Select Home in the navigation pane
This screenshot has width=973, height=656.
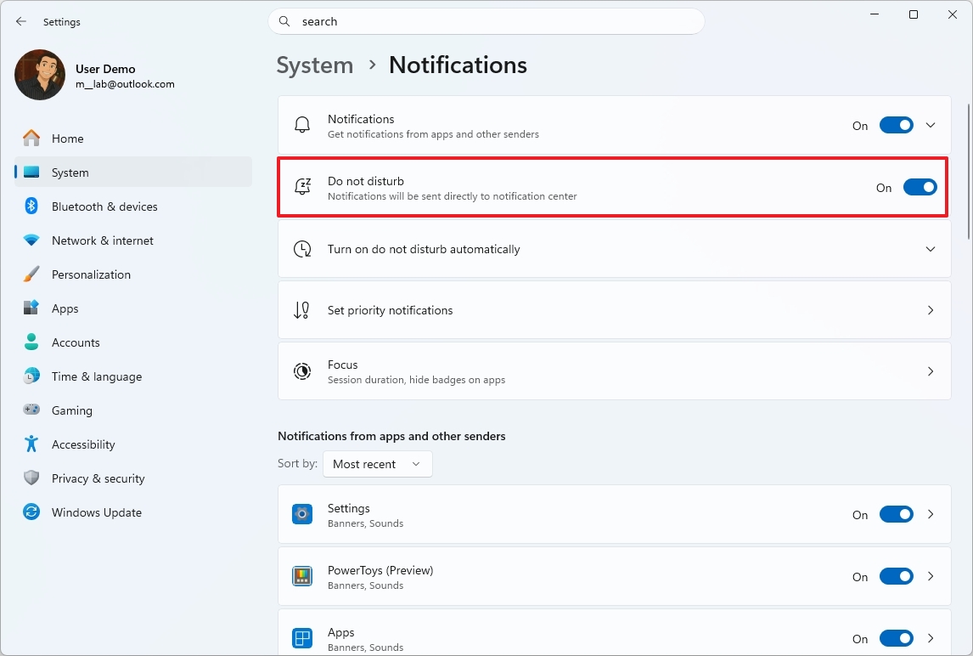(x=67, y=138)
